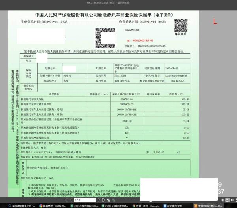Viewport: 237px width, 208px height.
Task: Go to previous page arrow
Action: (x=71, y=200)
